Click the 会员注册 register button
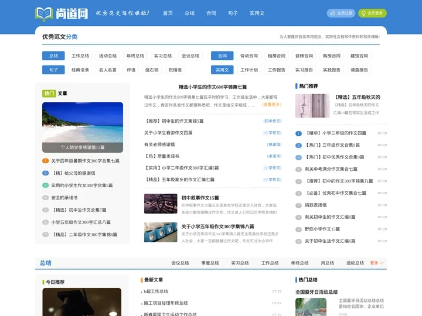This screenshot has width=422, height=316. pyautogui.click(x=341, y=13)
